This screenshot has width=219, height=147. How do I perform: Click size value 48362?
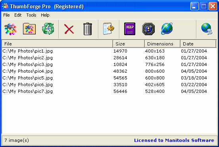click(120, 71)
